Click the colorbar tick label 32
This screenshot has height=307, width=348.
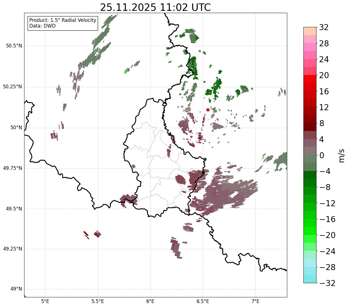point(324,28)
